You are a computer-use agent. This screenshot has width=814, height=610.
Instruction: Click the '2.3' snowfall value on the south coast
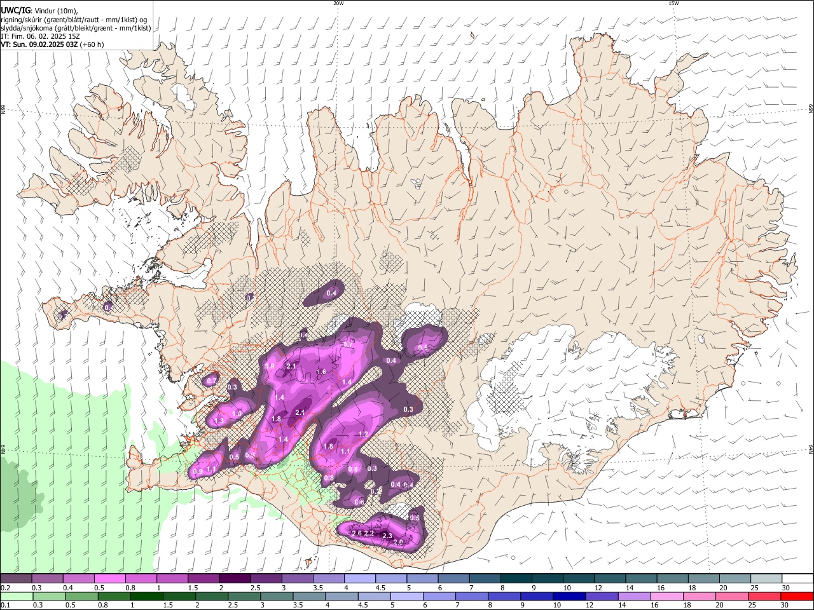[387, 536]
